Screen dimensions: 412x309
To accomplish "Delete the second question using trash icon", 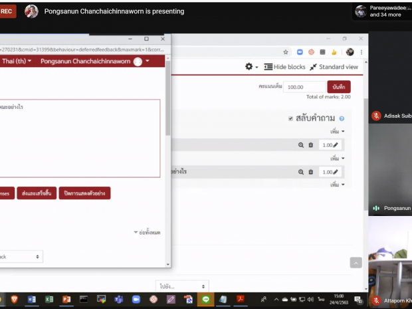I will [310, 172].
